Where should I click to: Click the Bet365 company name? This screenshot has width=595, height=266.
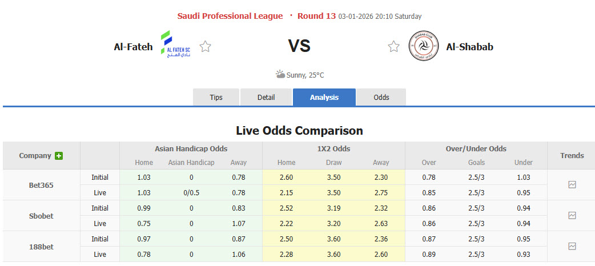tap(42, 185)
